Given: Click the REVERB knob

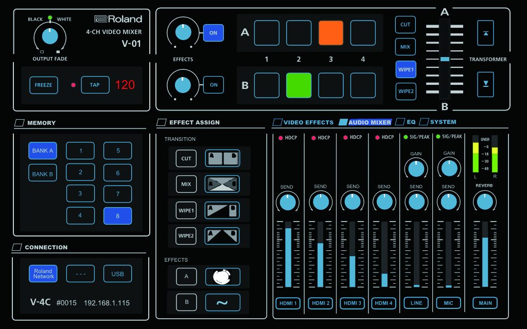Looking at the screenshot, I should tap(485, 202).
